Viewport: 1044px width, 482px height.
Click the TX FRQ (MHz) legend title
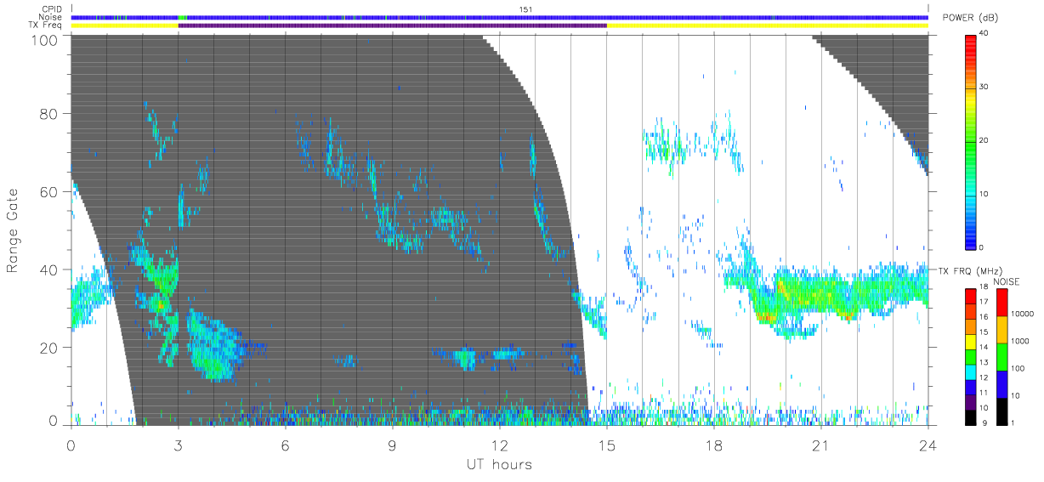[968, 271]
